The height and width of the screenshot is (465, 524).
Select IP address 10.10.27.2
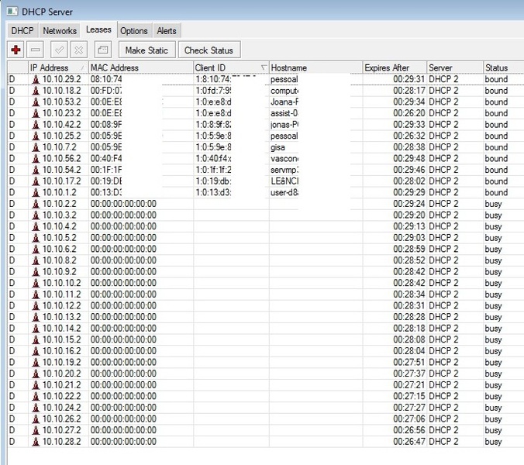click(x=61, y=430)
